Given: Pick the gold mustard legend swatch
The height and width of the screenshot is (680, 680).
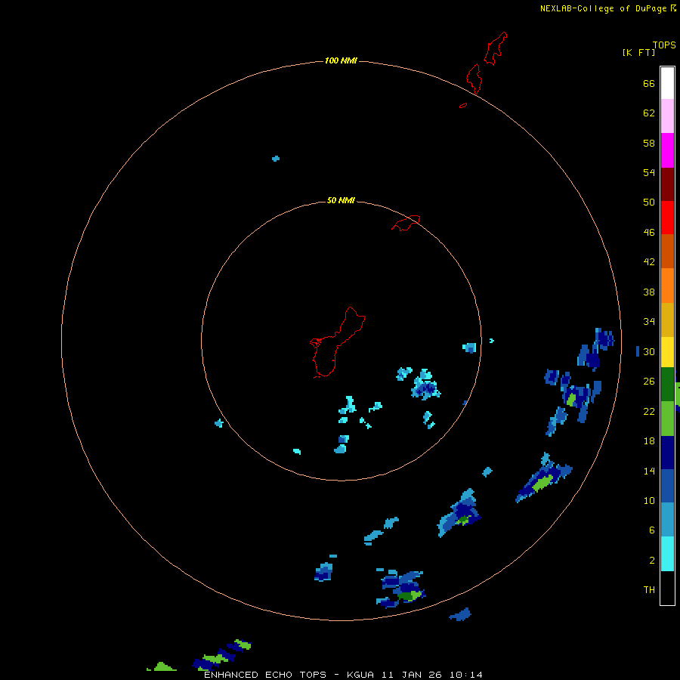Looking at the screenshot, I should (x=667, y=320).
